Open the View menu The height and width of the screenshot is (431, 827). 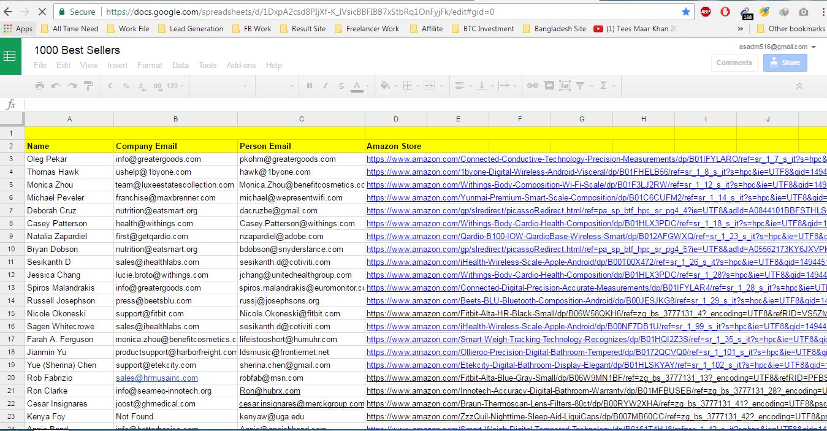[x=88, y=65]
